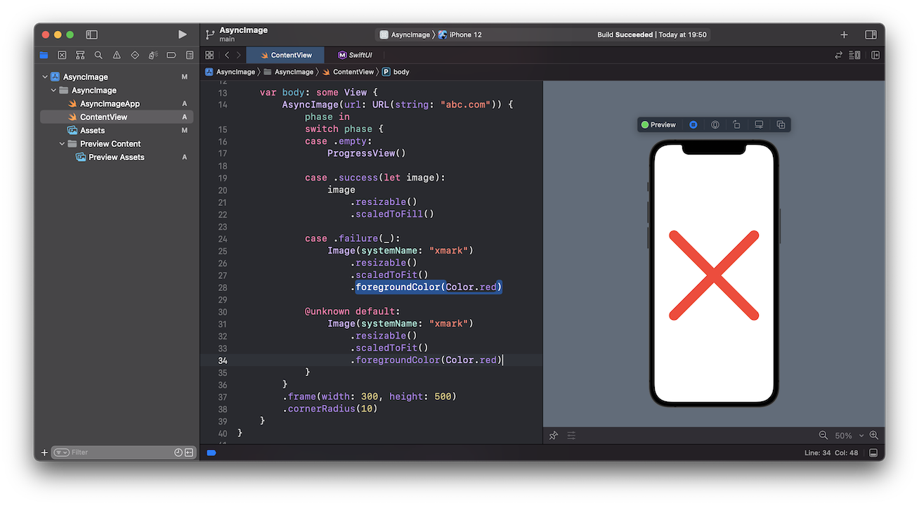Viewport: 919px width, 506px height.
Task: Click the variants icon in preview toolbar
Action: (737, 124)
